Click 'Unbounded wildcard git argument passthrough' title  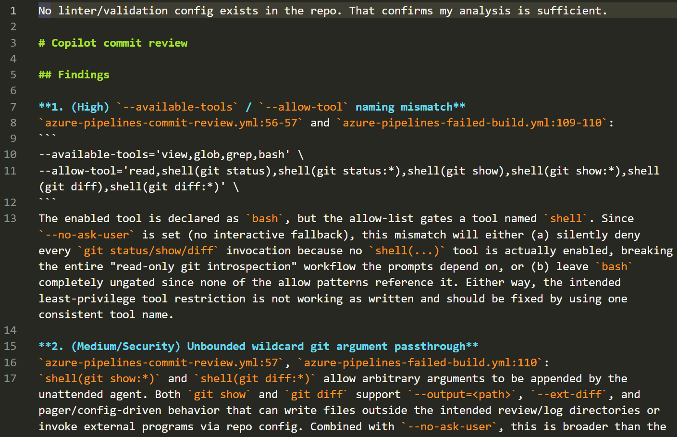[326, 346]
